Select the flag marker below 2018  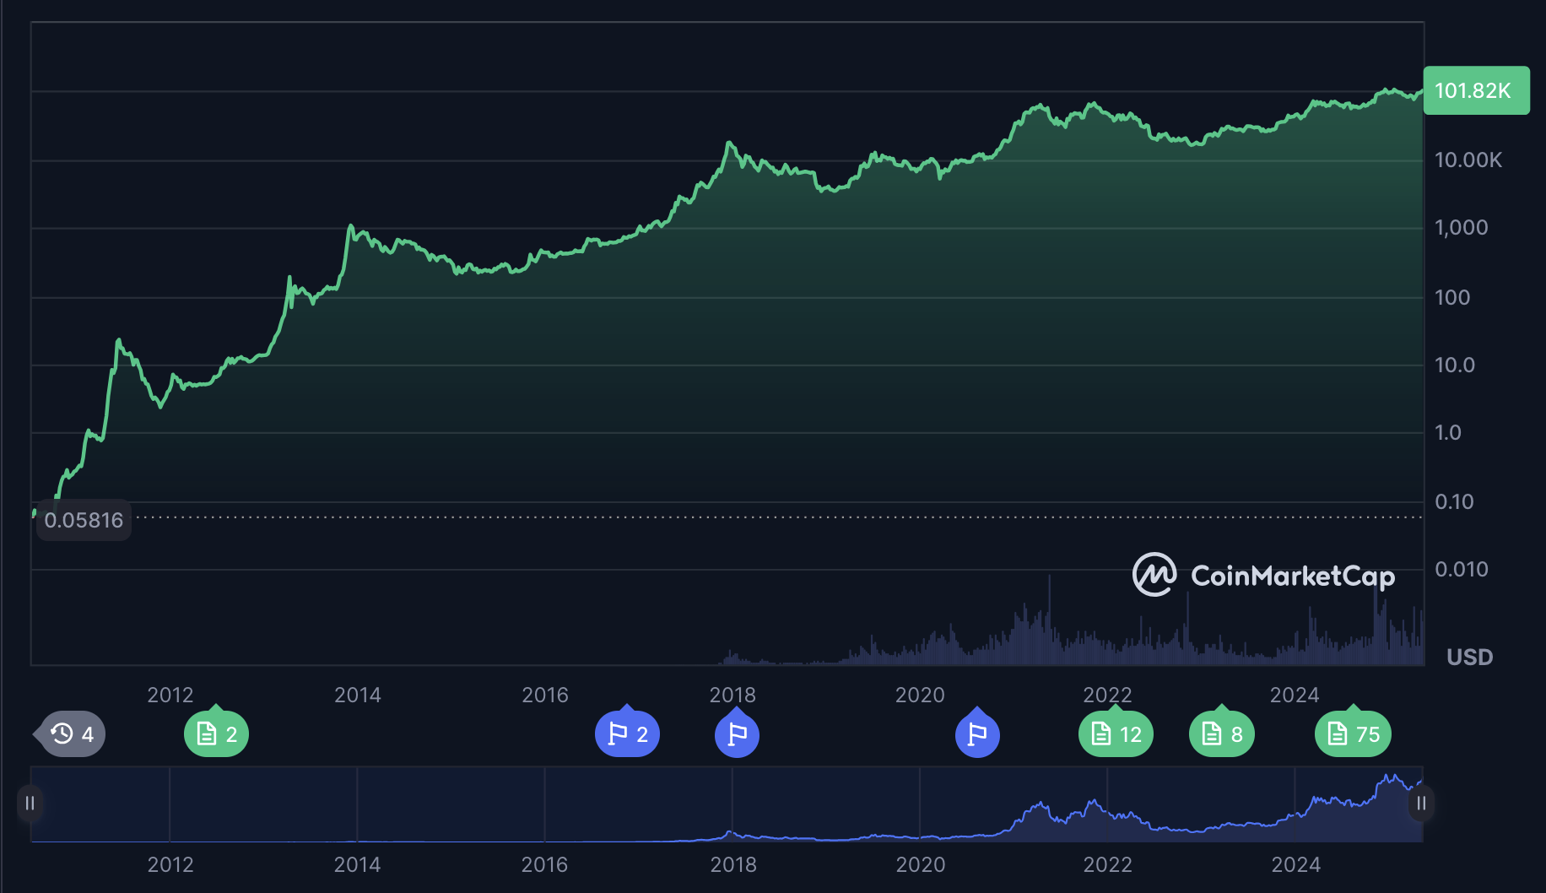737,734
